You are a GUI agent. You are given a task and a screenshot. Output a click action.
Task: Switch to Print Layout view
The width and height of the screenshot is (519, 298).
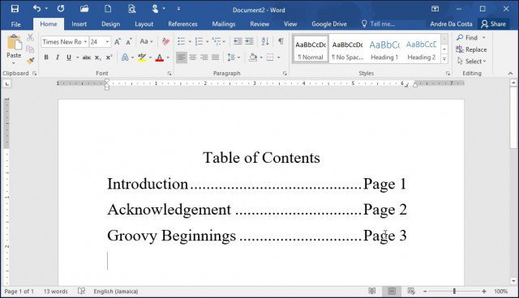[x=392, y=291]
